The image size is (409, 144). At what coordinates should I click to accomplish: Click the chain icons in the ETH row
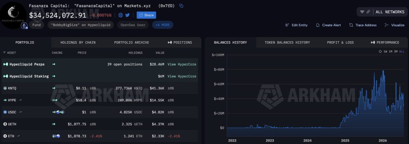click(56, 136)
